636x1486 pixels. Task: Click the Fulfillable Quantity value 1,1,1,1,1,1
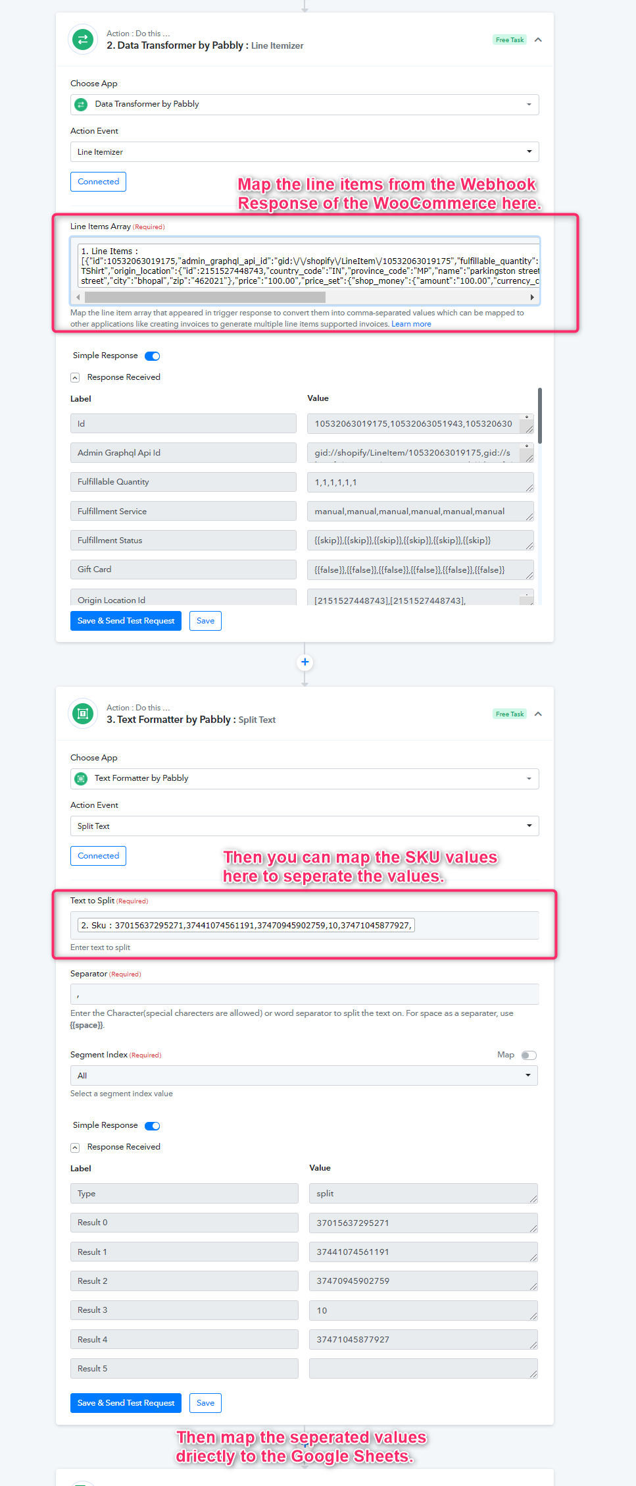(420, 482)
